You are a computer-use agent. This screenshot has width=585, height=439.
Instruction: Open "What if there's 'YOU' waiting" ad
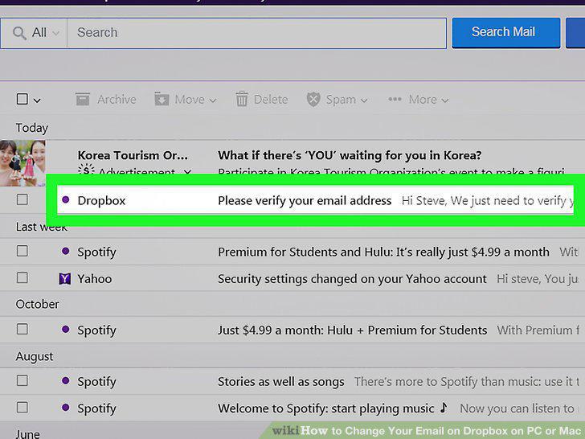coord(350,155)
